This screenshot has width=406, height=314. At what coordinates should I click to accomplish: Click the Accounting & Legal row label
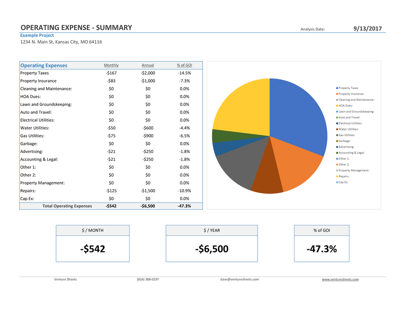tap(39, 159)
